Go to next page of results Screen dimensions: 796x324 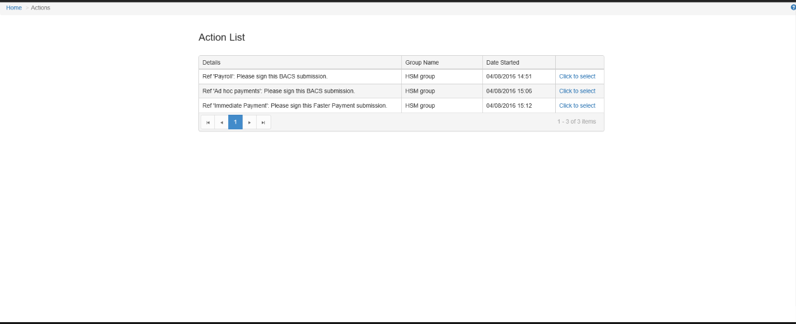click(249, 122)
